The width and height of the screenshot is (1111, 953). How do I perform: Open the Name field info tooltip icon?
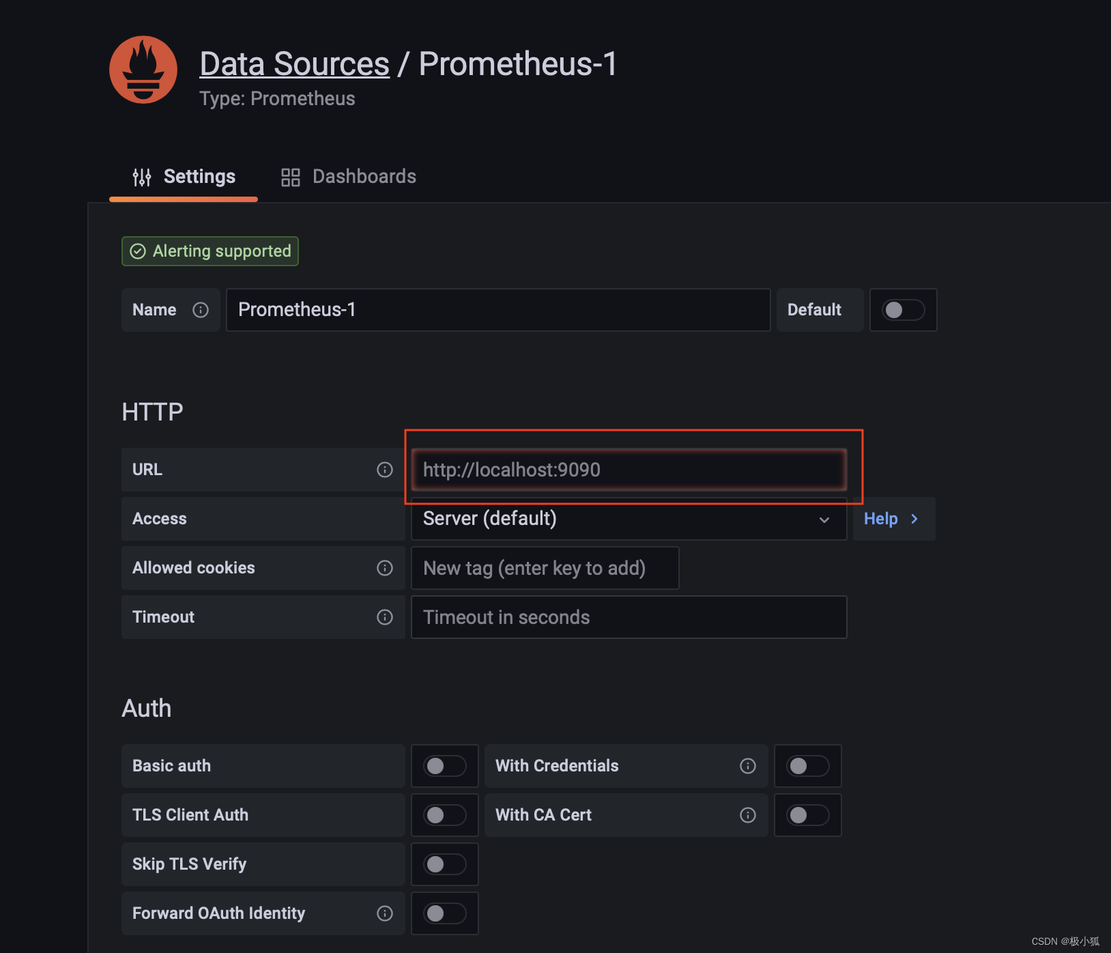200,310
